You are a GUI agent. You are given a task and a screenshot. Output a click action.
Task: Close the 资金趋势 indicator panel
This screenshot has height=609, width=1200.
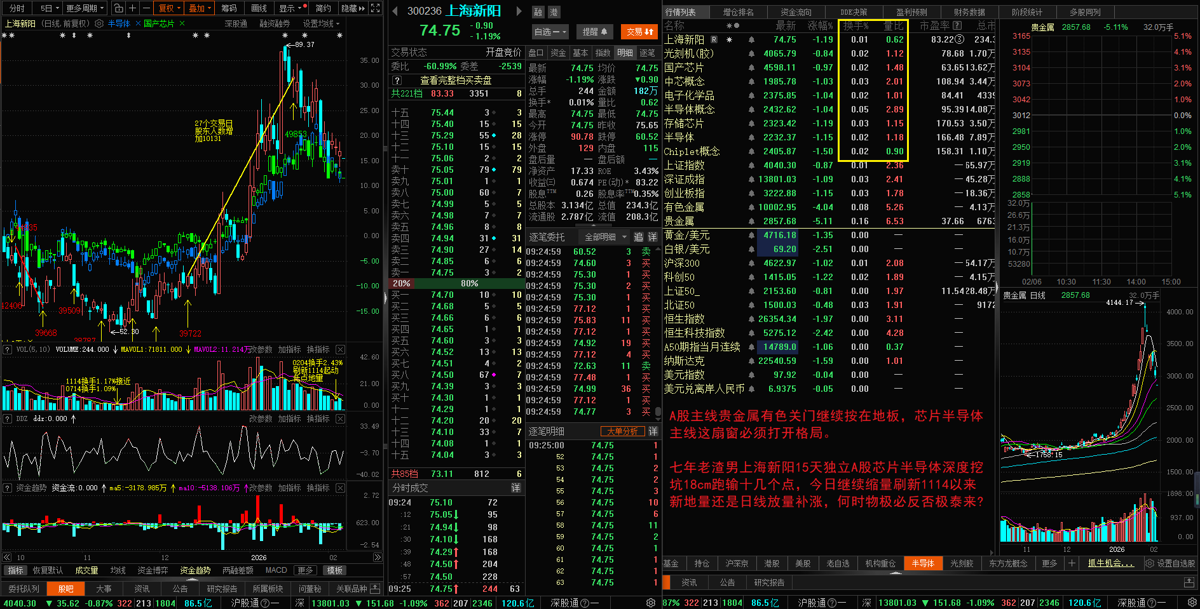341,488
